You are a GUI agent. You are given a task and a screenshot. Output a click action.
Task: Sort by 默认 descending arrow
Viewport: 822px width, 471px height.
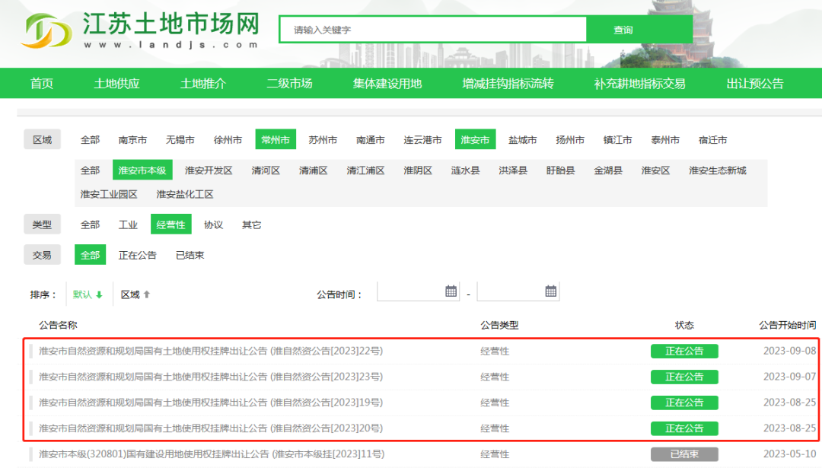coord(99,294)
